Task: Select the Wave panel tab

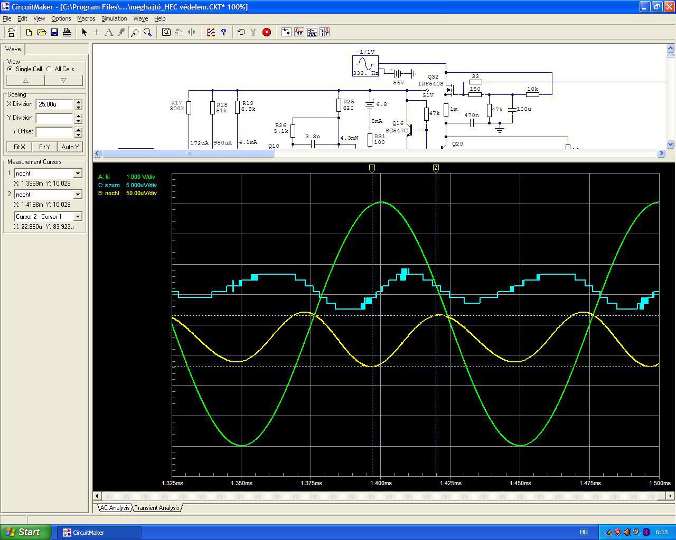Action: point(13,49)
